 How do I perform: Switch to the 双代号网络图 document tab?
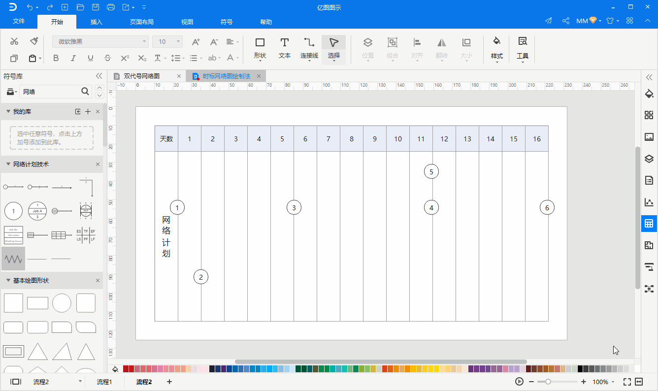[142, 76]
